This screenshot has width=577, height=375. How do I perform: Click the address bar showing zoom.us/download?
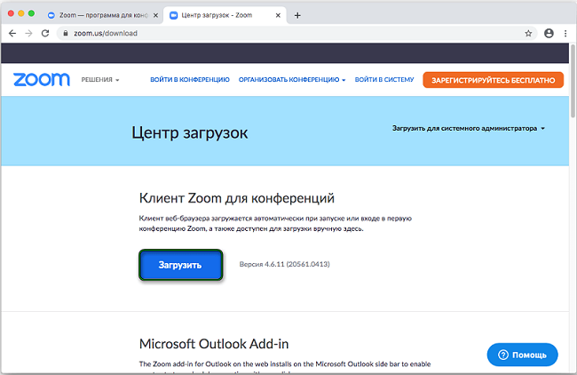295,33
